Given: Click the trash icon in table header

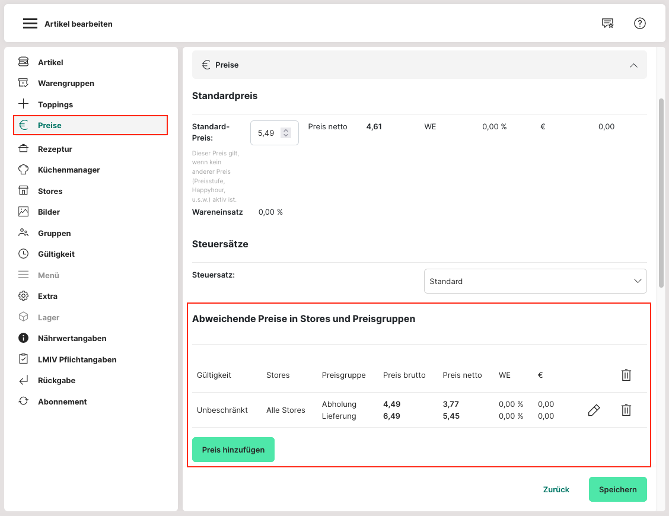Looking at the screenshot, I should pos(626,375).
